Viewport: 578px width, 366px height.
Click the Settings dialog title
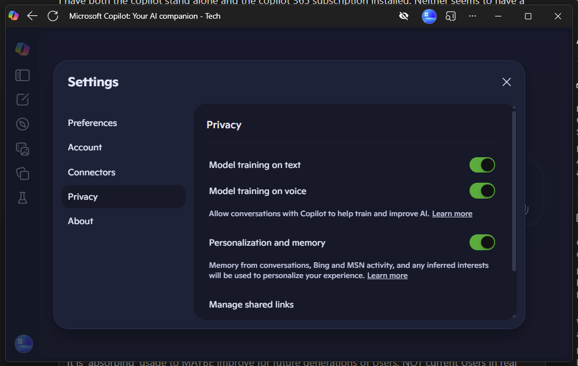pos(93,82)
